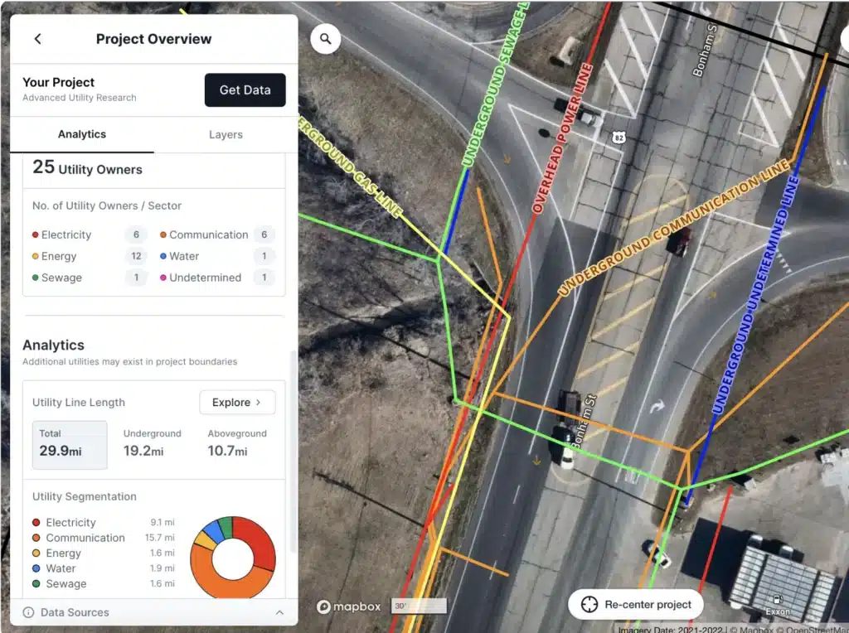The width and height of the screenshot is (849, 633).
Task: Click the crosshair icon in Re-center project
Action: pos(589,604)
